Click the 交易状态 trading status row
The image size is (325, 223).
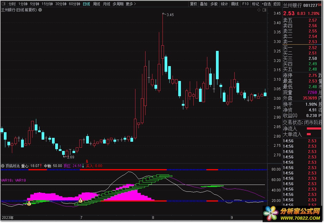[x=302, y=122]
